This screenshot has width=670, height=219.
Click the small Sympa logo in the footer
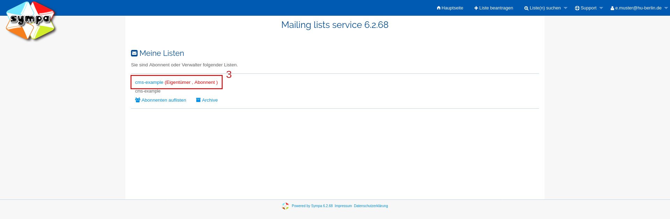[285, 206]
